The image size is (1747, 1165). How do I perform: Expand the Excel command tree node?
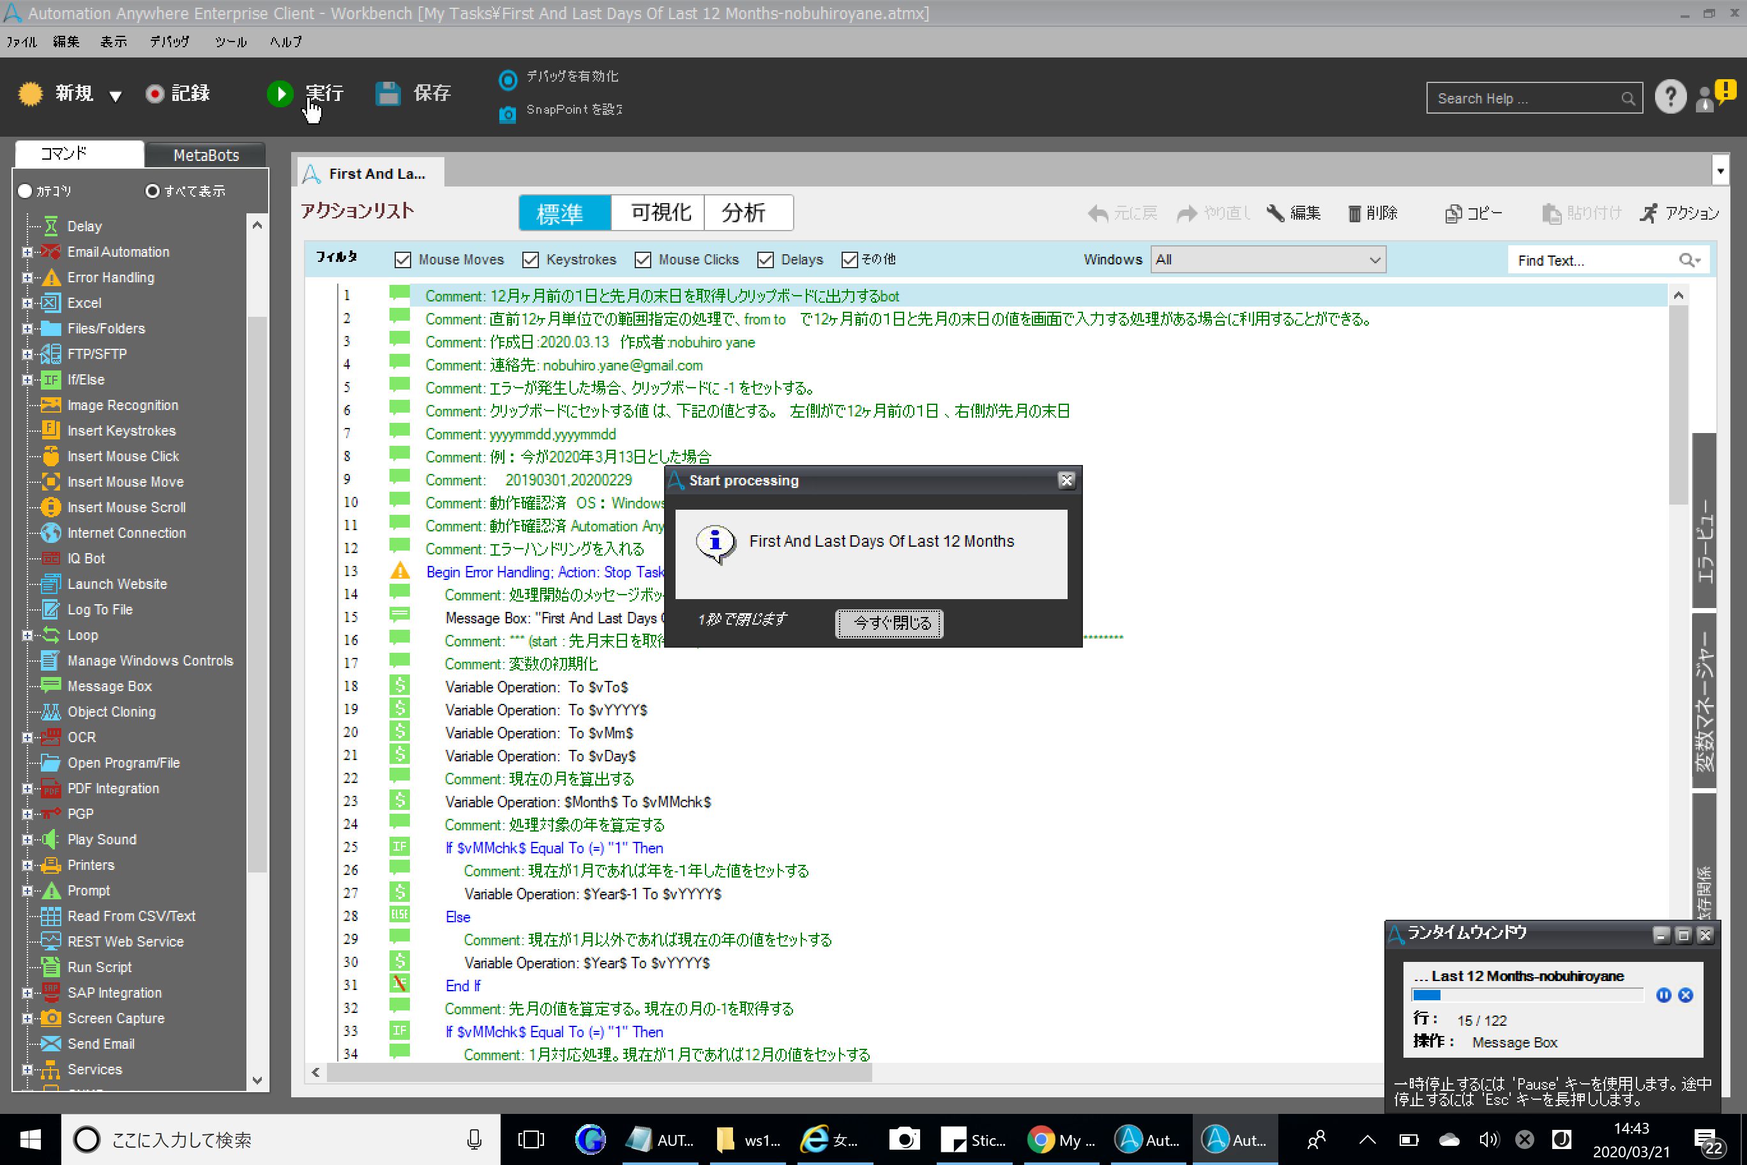(27, 303)
